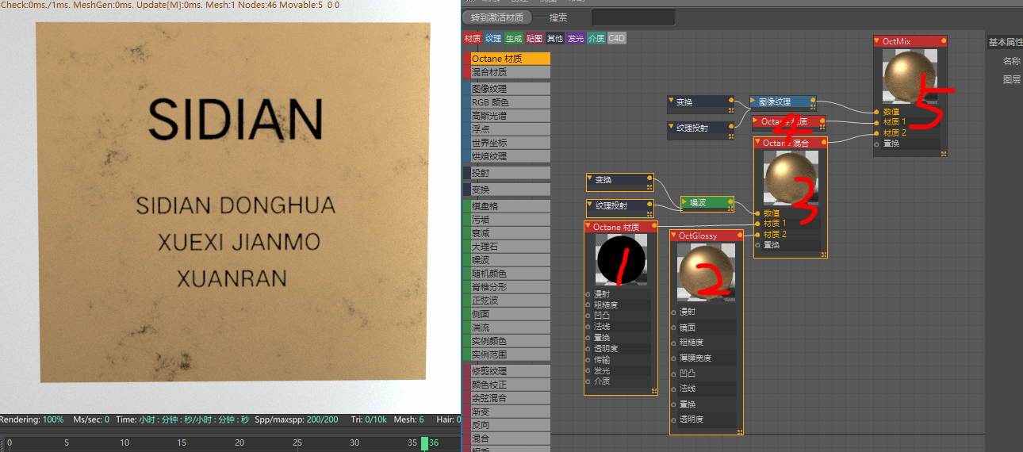Add a 随机颜色 node from list
Screen dimensions: 1023x452
pos(506,274)
